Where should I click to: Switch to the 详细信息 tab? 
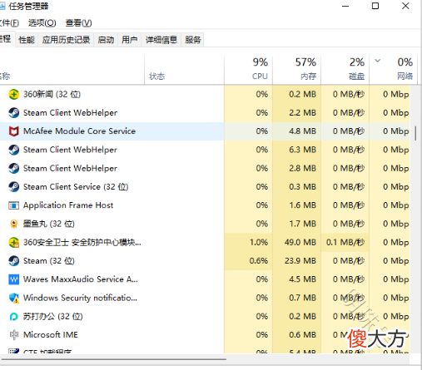[x=161, y=40]
